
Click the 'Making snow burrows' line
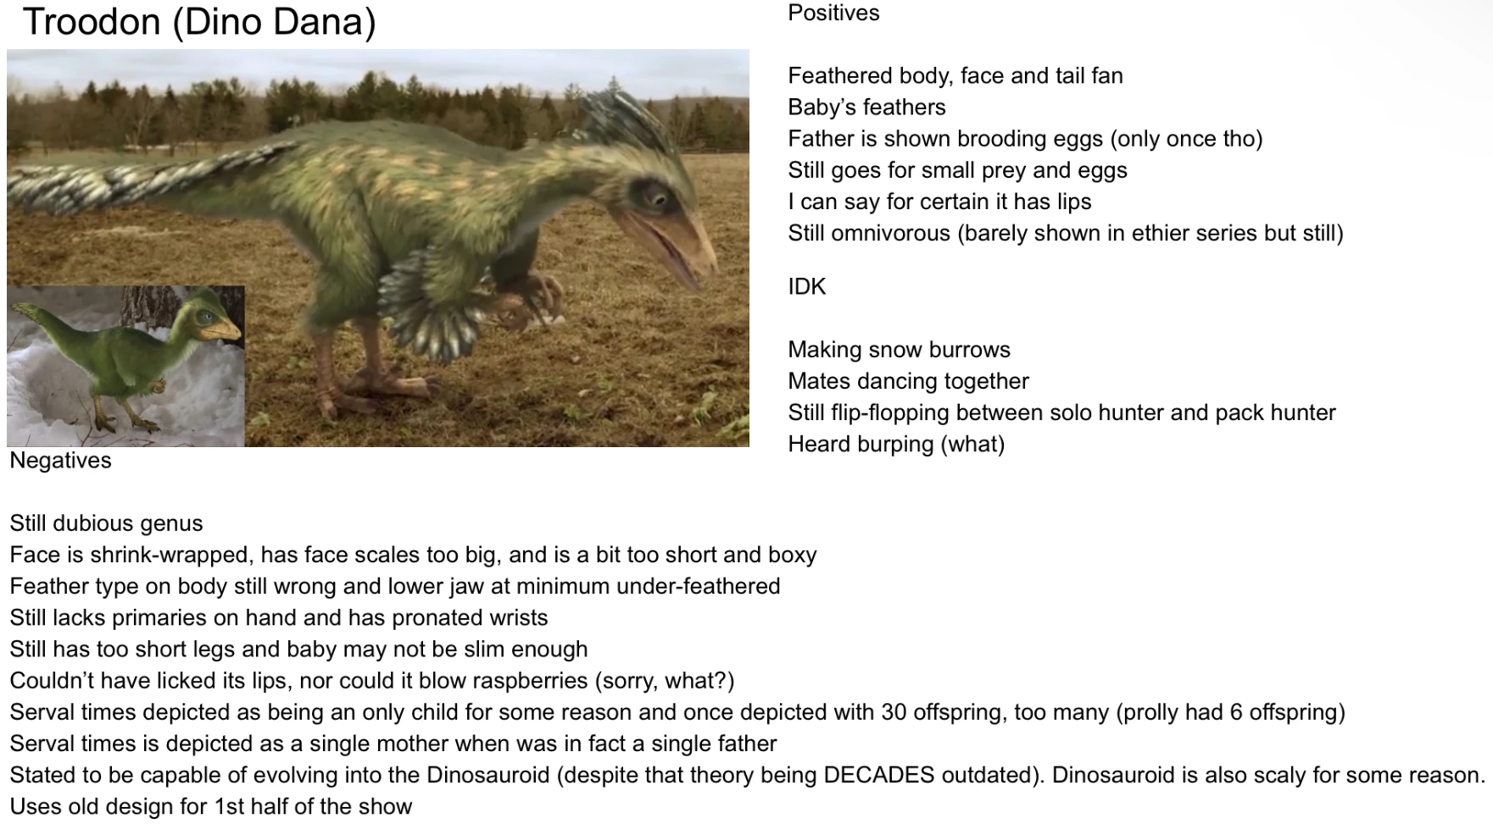click(x=899, y=350)
